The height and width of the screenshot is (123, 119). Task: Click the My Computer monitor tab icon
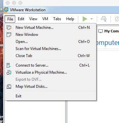(x=101, y=31)
